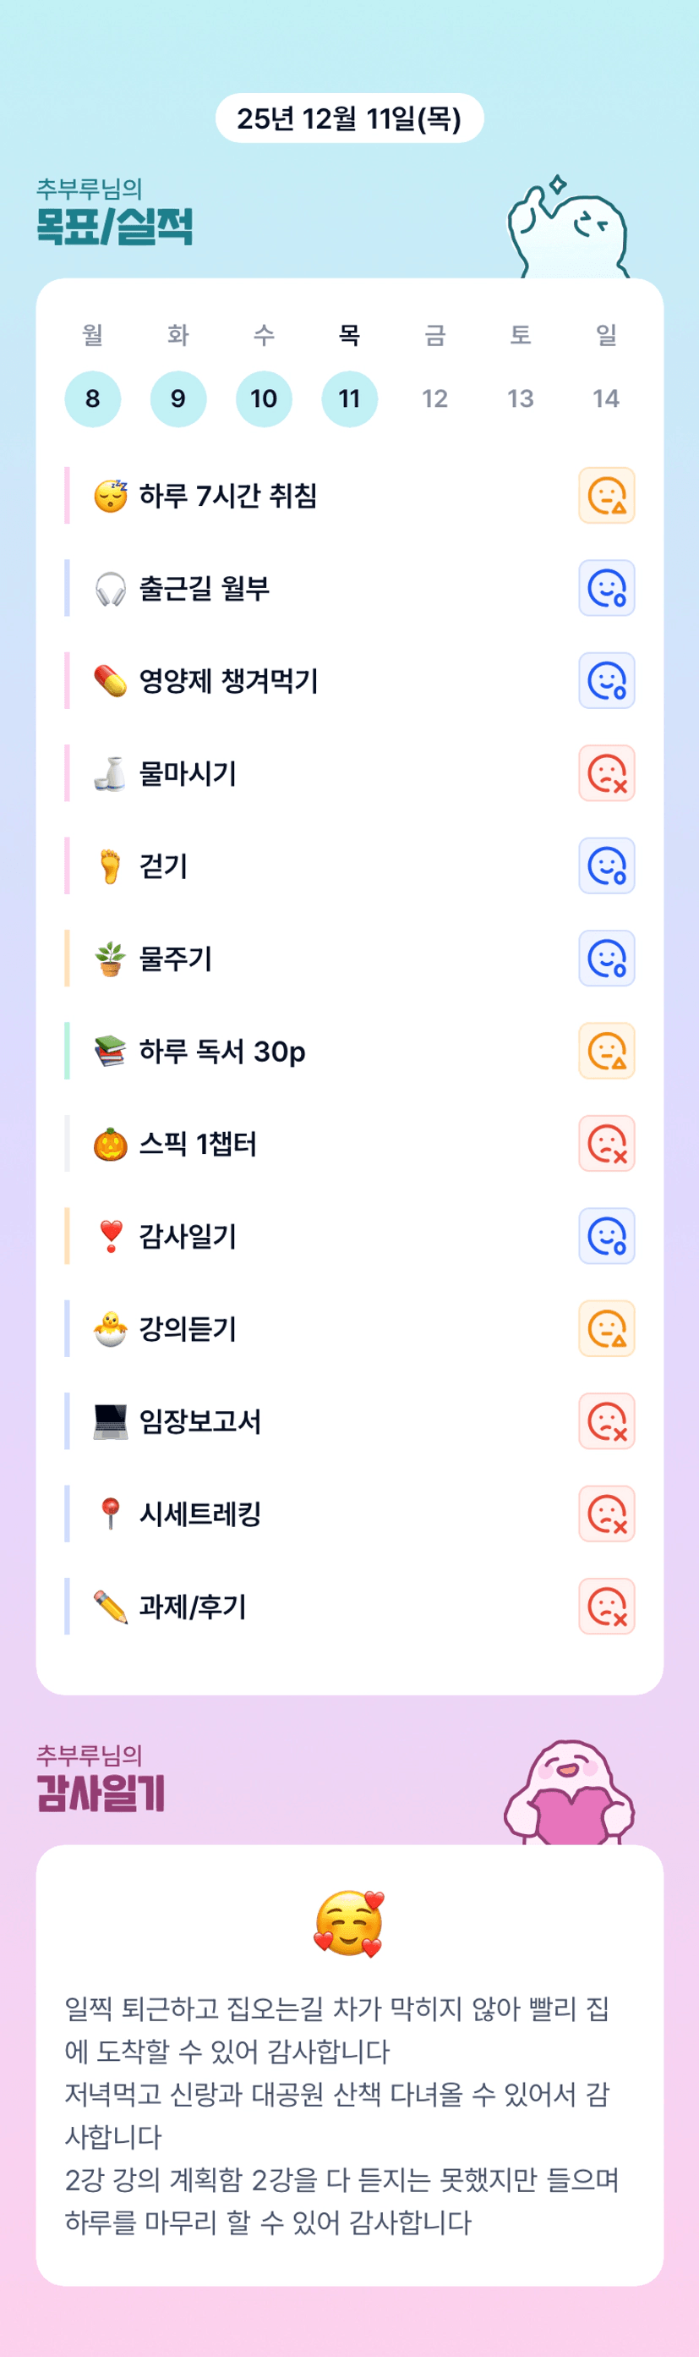This screenshot has height=2357, width=699.
Task: Toggle status for 감사일기 goal
Action: coord(606,1236)
